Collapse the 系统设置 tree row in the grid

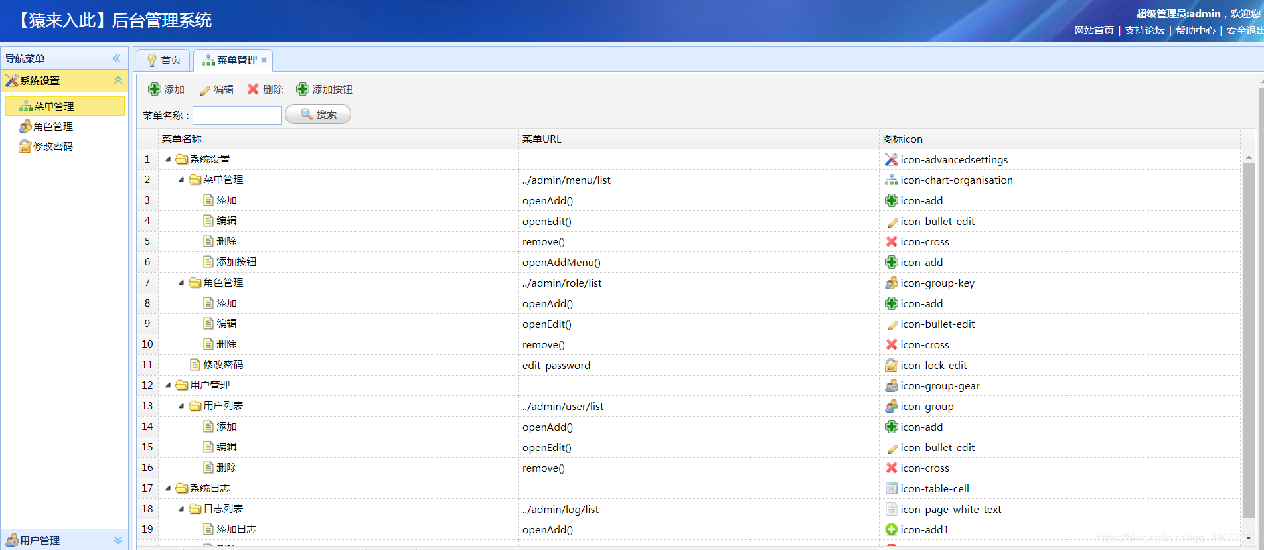tap(168, 159)
